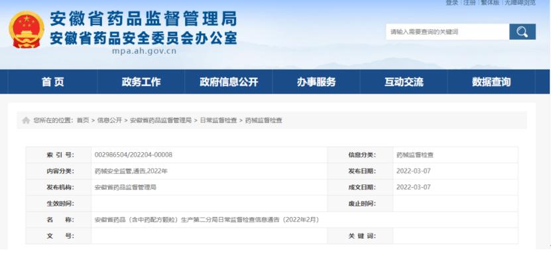Viewport: 551px width, 256px height.
Task: Select index number 002986504/202204-00008
Action: click(133, 155)
